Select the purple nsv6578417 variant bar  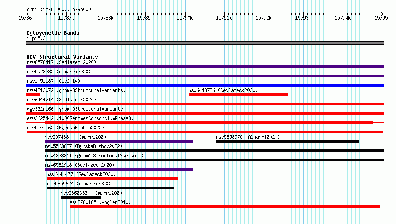[205, 67]
